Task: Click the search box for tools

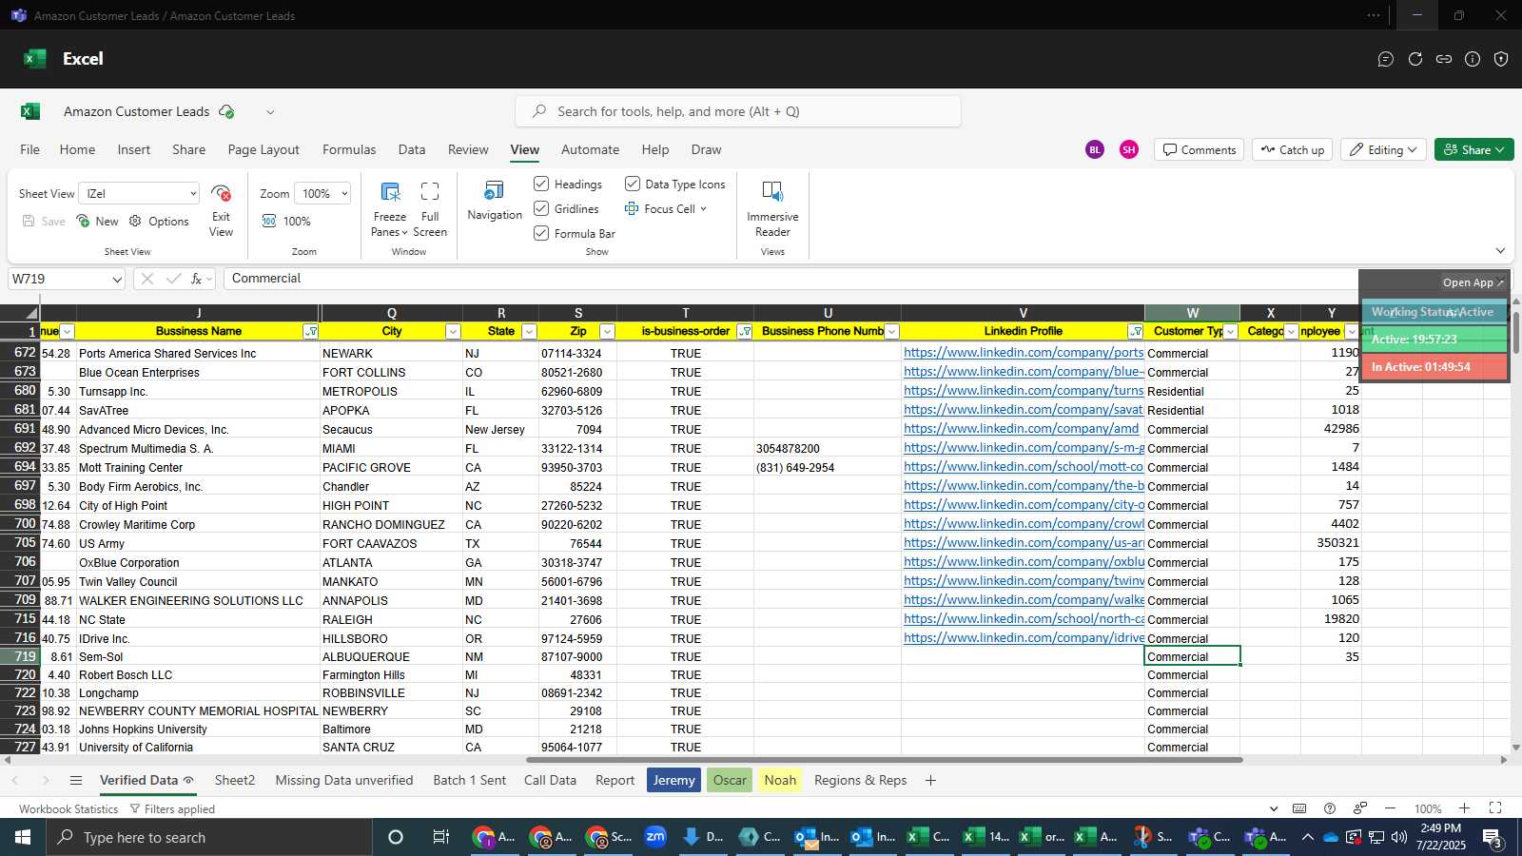Action: click(x=738, y=111)
